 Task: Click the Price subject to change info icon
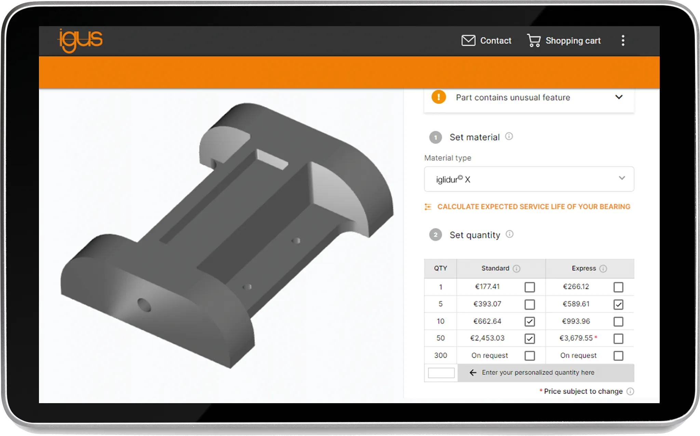(x=630, y=392)
